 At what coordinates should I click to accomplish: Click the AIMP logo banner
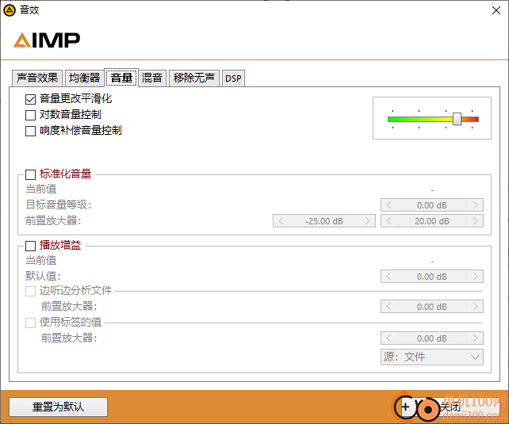47,40
